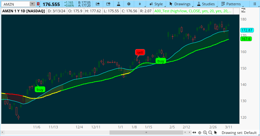Viewport: 260px width, 136px height.
Task: Click the small left arrow beside scrollbar
Action: [185, 133]
